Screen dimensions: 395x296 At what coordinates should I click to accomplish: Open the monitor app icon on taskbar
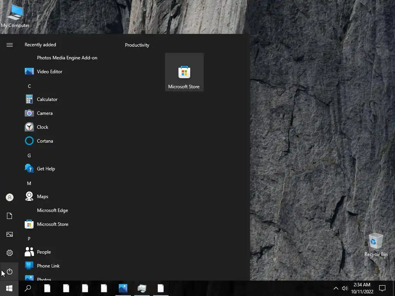click(x=142, y=288)
